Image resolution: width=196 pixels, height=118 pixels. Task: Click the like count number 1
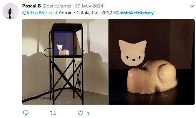tap(88, 113)
